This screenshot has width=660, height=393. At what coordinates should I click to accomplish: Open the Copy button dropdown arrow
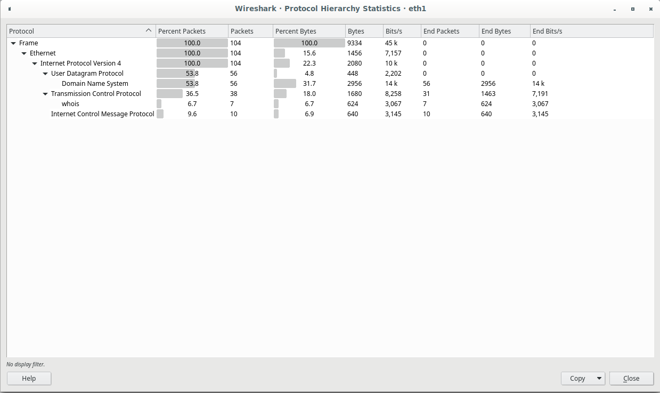click(x=599, y=379)
